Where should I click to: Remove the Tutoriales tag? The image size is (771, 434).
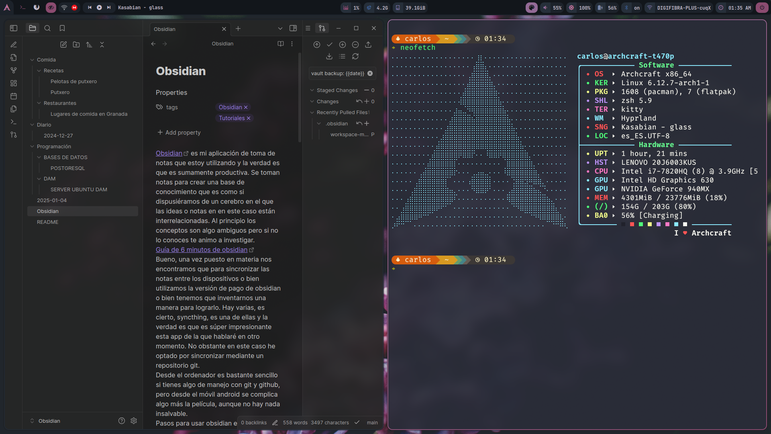[249, 118]
